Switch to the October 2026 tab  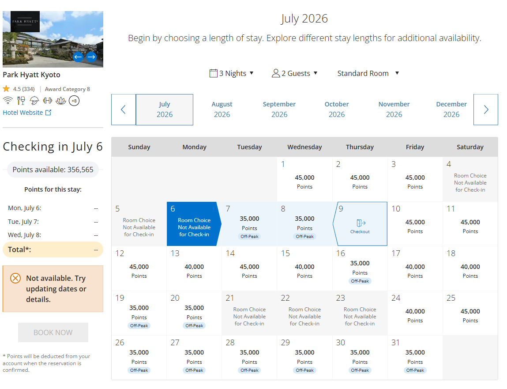coord(337,110)
